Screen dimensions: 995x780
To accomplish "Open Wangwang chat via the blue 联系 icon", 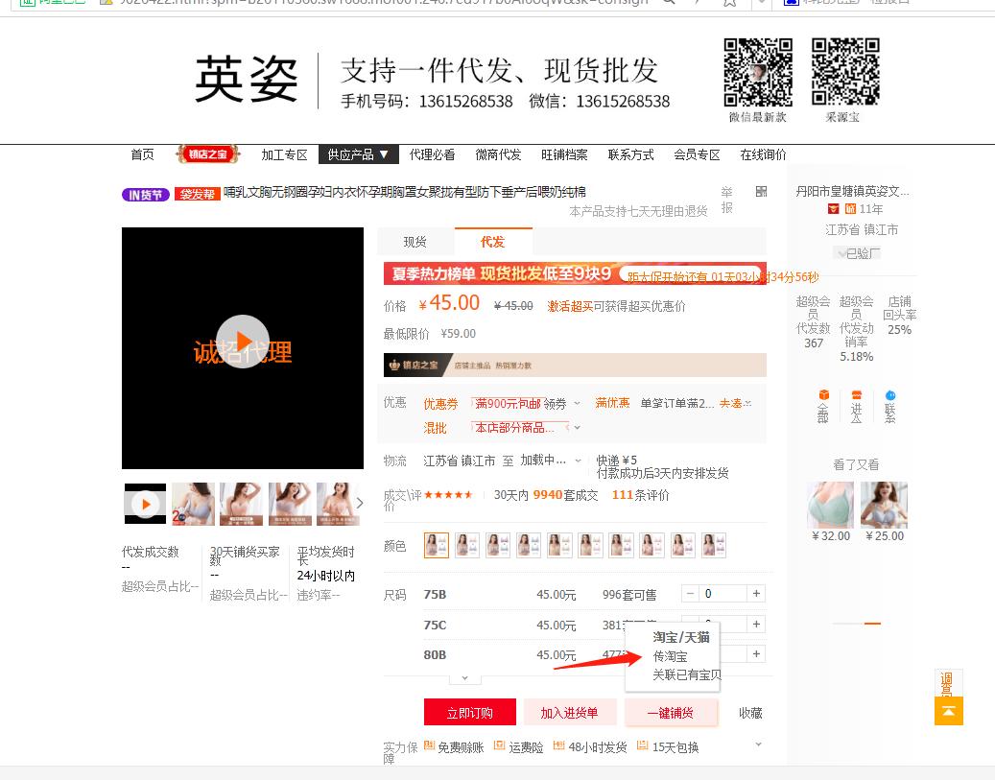I will tap(891, 394).
